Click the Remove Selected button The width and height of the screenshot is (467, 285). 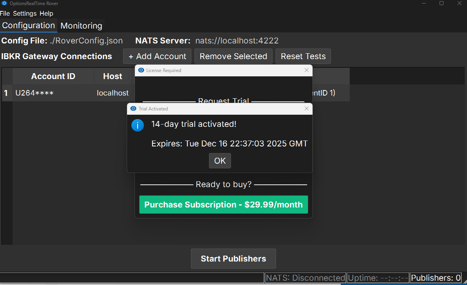(233, 56)
